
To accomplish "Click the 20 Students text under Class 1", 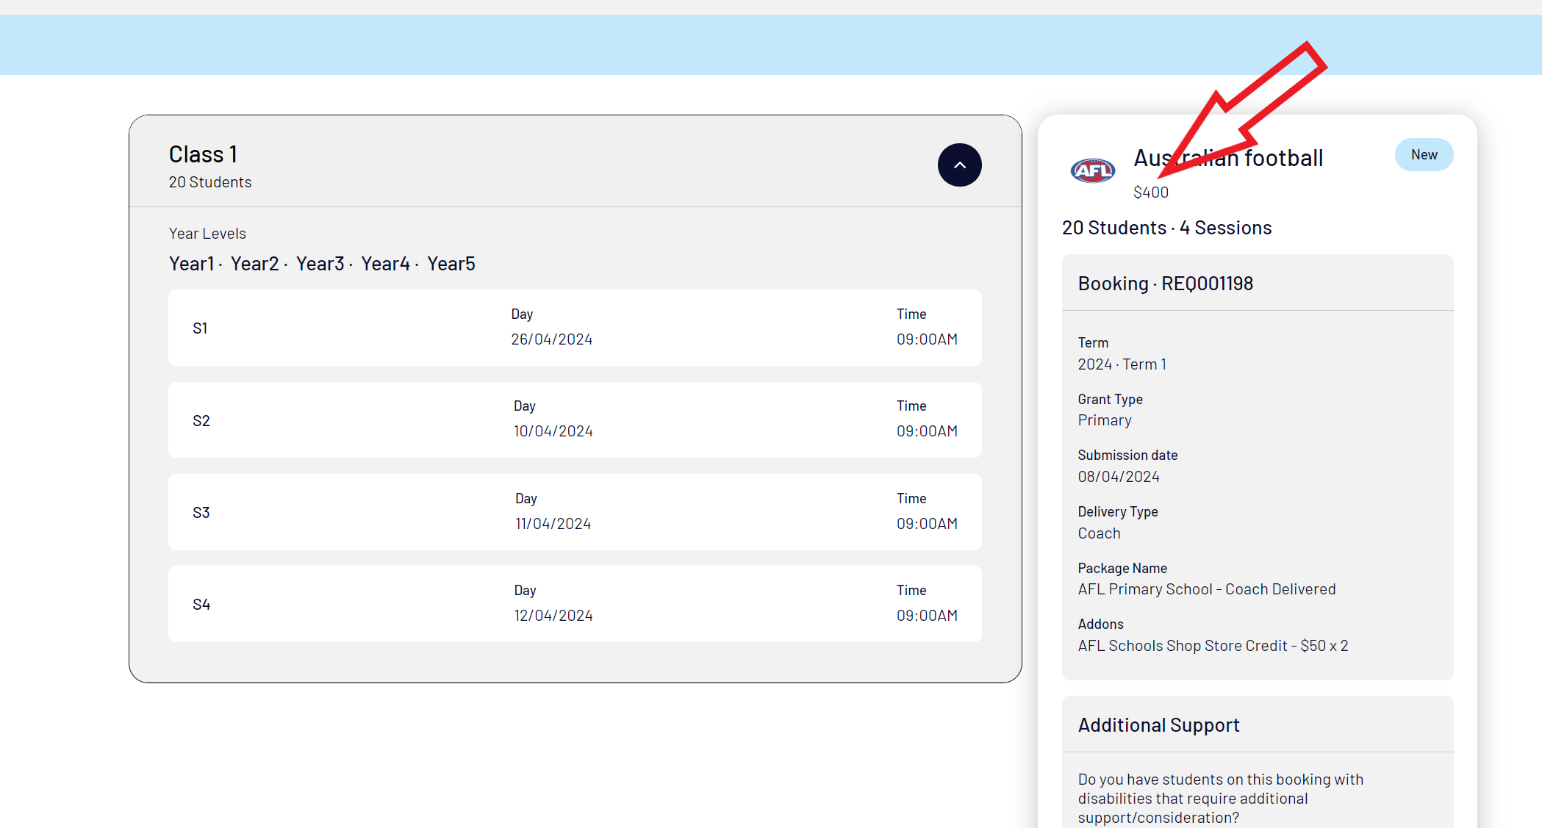I will [x=210, y=182].
